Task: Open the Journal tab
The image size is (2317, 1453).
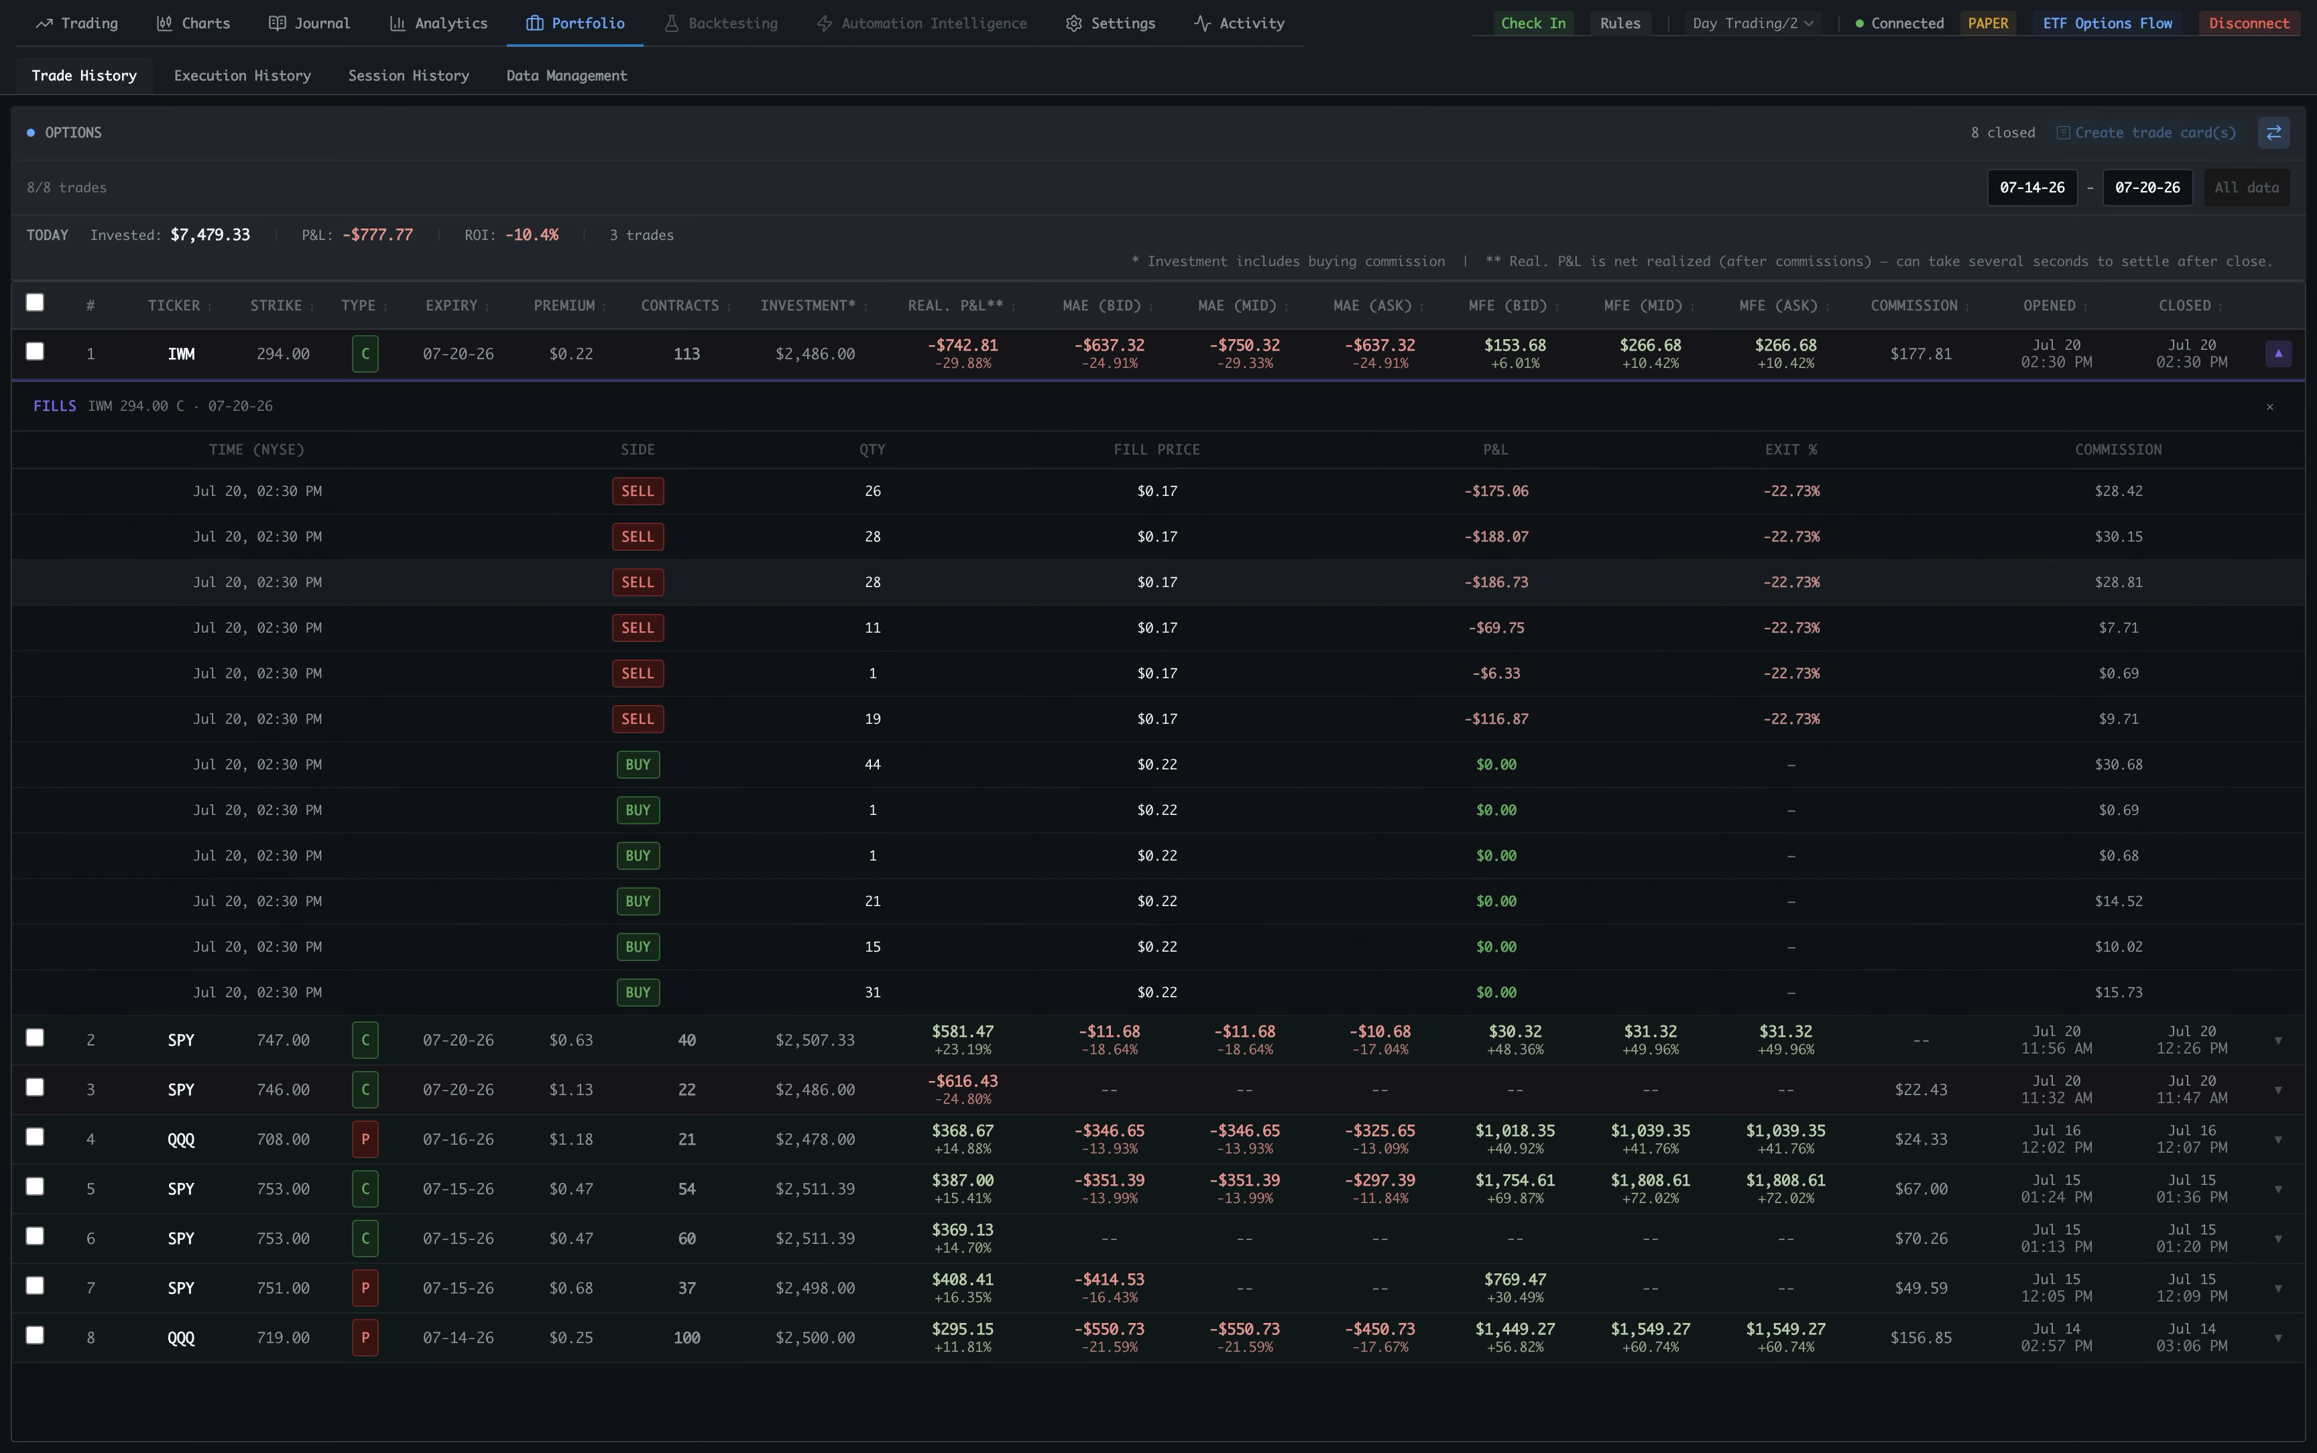Action: 308,23
